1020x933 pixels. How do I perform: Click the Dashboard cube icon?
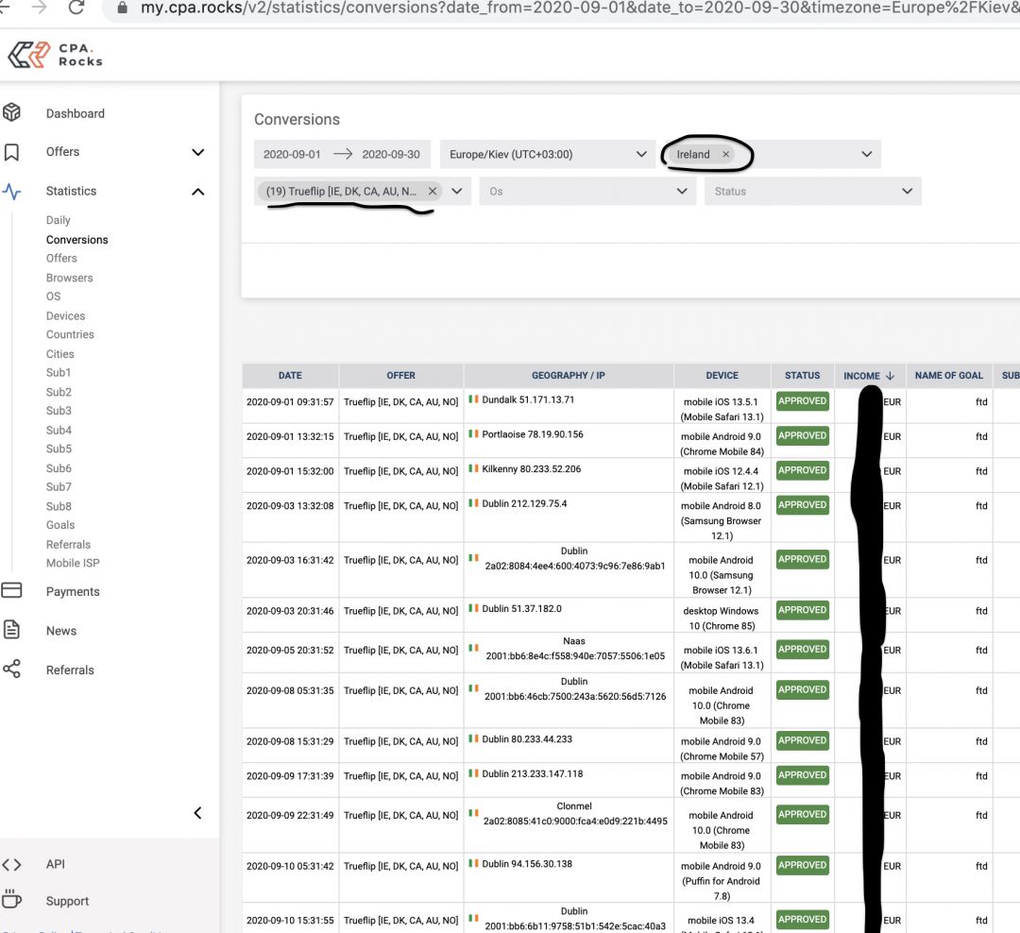11,113
